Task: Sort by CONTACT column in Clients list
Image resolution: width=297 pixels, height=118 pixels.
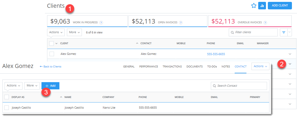Action: click(146, 43)
